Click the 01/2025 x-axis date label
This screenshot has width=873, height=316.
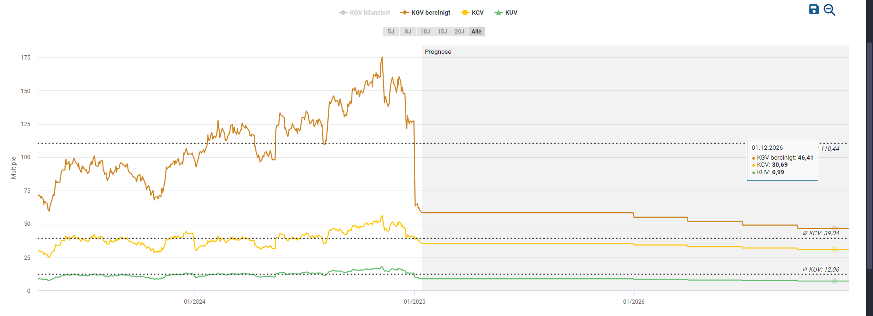point(414,302)
